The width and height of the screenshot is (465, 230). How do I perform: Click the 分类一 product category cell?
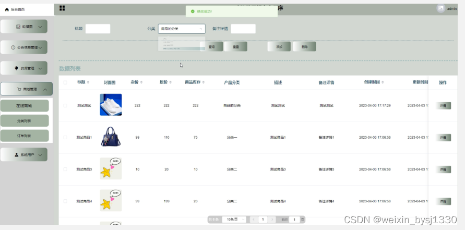[232, 138]
